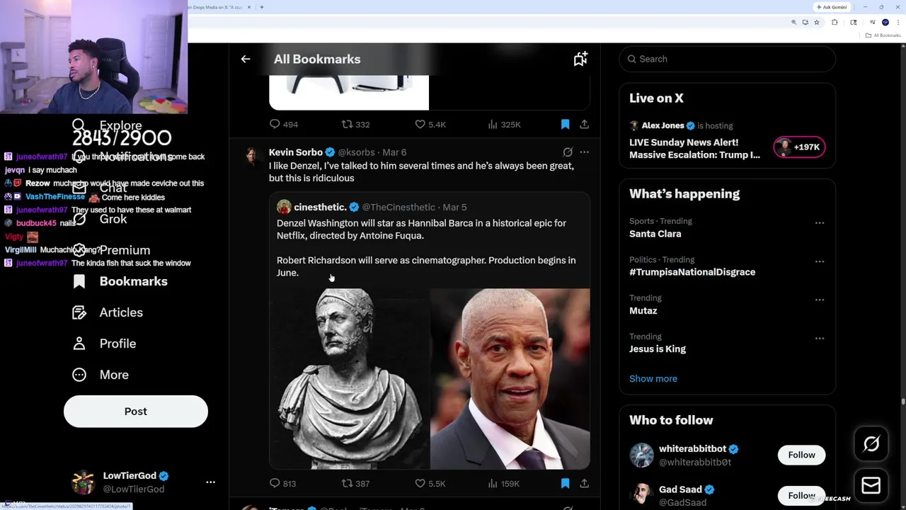Open quoted cinesthetic. account name
The width and height of the screenshot is (906, 510).
tap(320, 207)
